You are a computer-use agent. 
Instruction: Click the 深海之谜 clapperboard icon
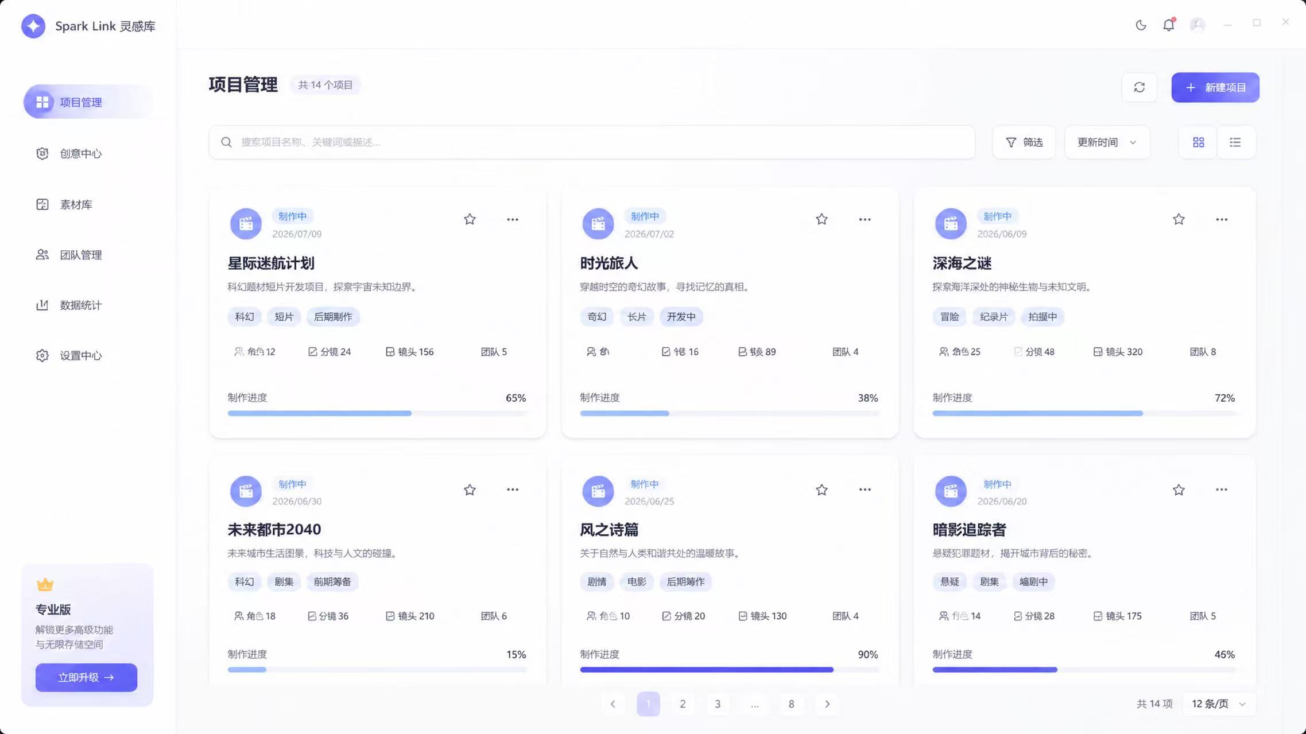(951, 223)
